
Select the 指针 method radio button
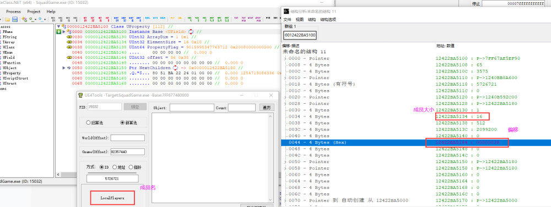pyautogui.click(x=131, y=167)
